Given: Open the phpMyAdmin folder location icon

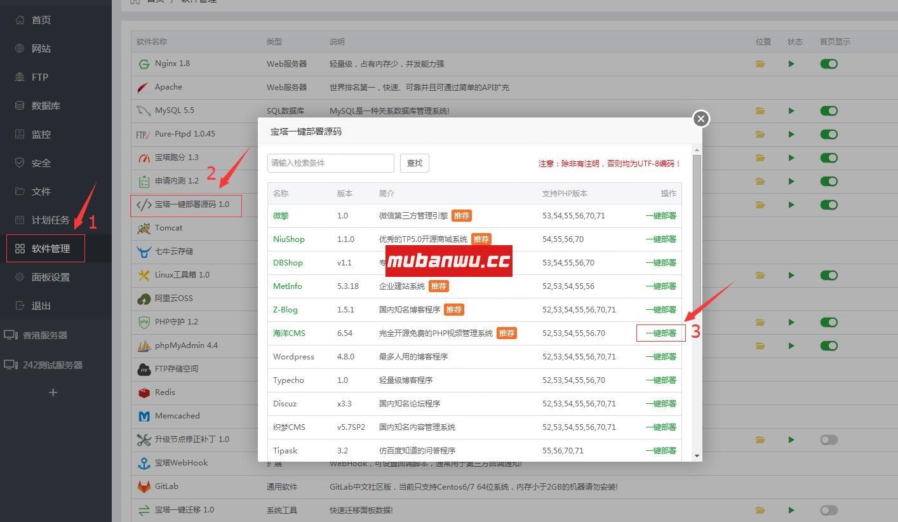Looking at the screenshot, I should 760,345.
